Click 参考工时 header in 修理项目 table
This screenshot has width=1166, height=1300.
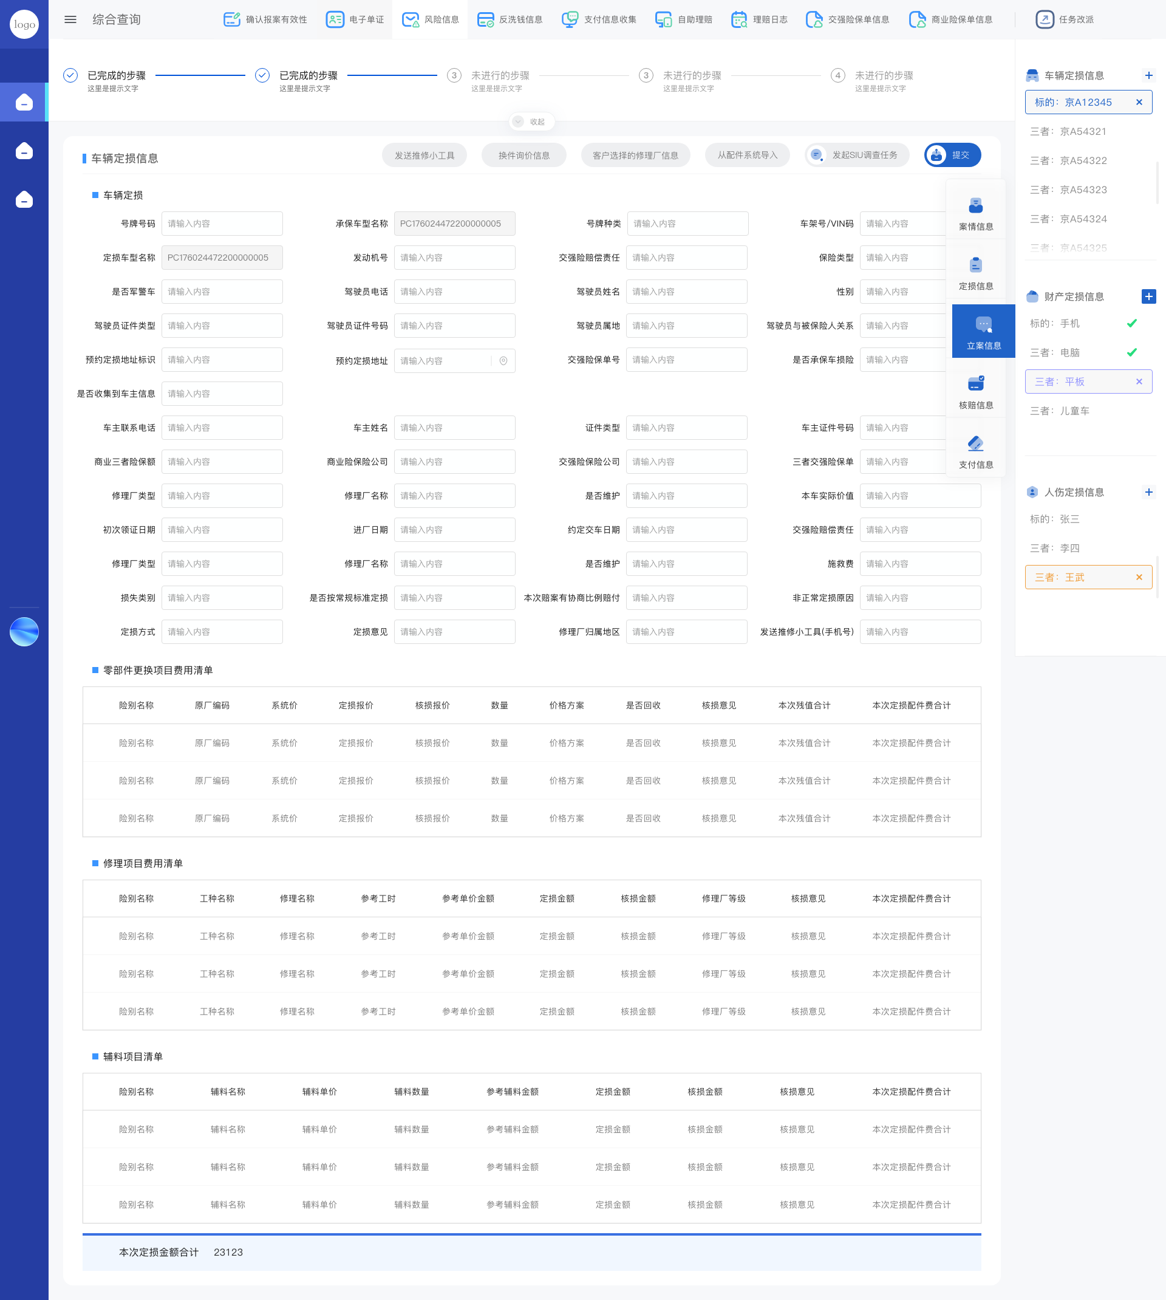coord(378,898)
